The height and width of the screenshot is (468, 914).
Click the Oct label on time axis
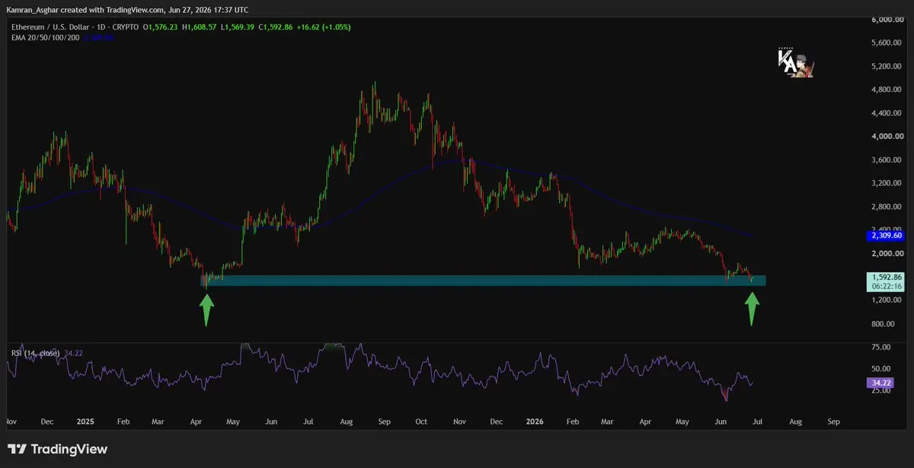(422, 421)
